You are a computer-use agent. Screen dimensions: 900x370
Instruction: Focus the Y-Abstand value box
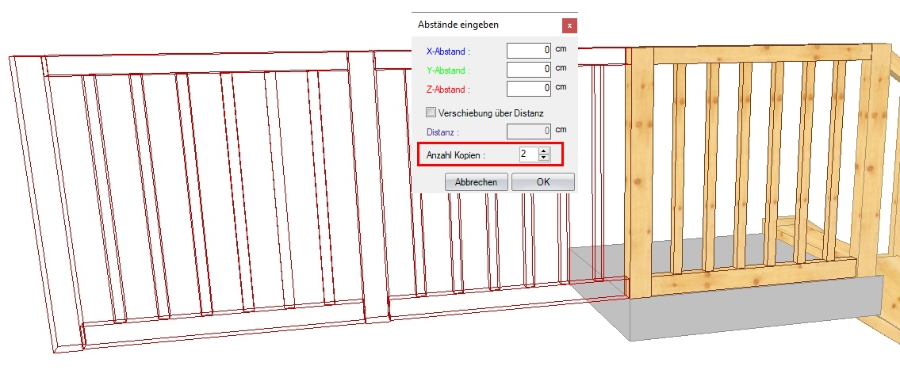(x=528, y=70)
